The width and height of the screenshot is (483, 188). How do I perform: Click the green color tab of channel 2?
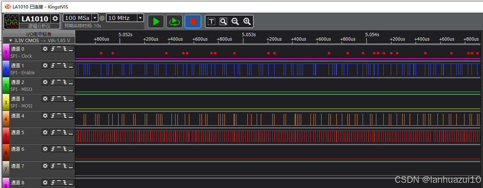(x=6, y=85)
